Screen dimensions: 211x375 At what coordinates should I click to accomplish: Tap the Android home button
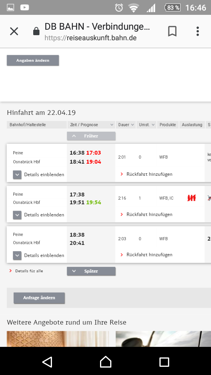click(x=105, y=362)
